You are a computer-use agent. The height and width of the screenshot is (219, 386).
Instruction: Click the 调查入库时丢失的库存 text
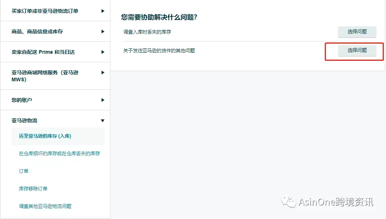[x=147, y=32]
